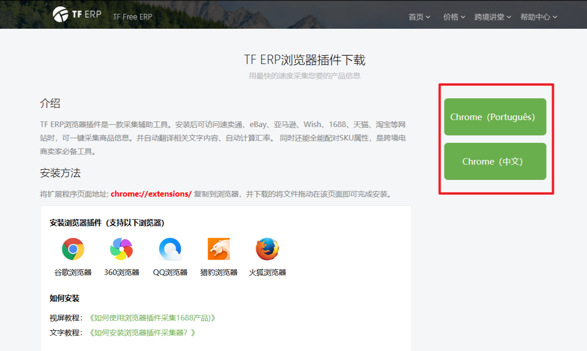Click the Firefox browser icon
Screen dimensions: 587x351
click(x=267, y=249)
